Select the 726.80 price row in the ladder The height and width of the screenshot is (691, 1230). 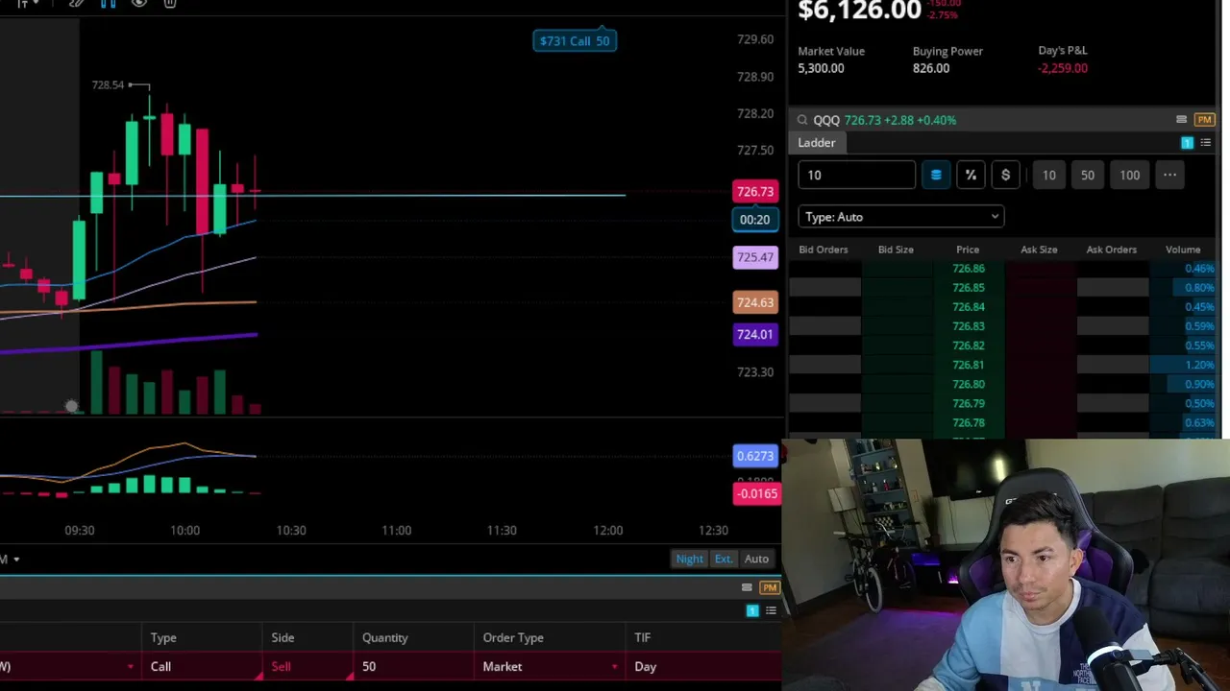coord(969,384)
